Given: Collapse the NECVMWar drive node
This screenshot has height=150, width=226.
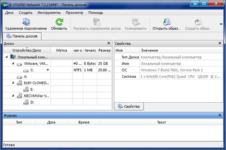Looking at the screenshot, I should (x=13, y=95).
